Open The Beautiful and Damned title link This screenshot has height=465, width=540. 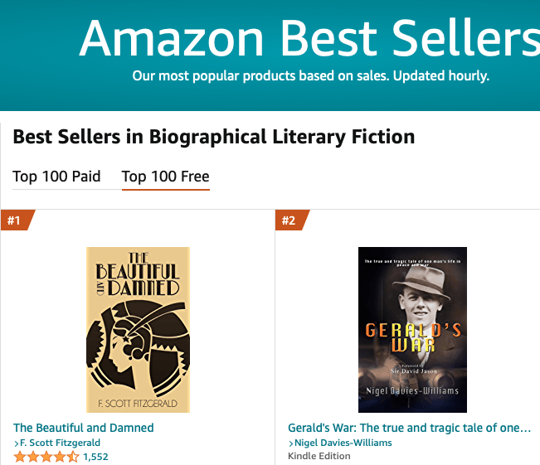point(83,428)
